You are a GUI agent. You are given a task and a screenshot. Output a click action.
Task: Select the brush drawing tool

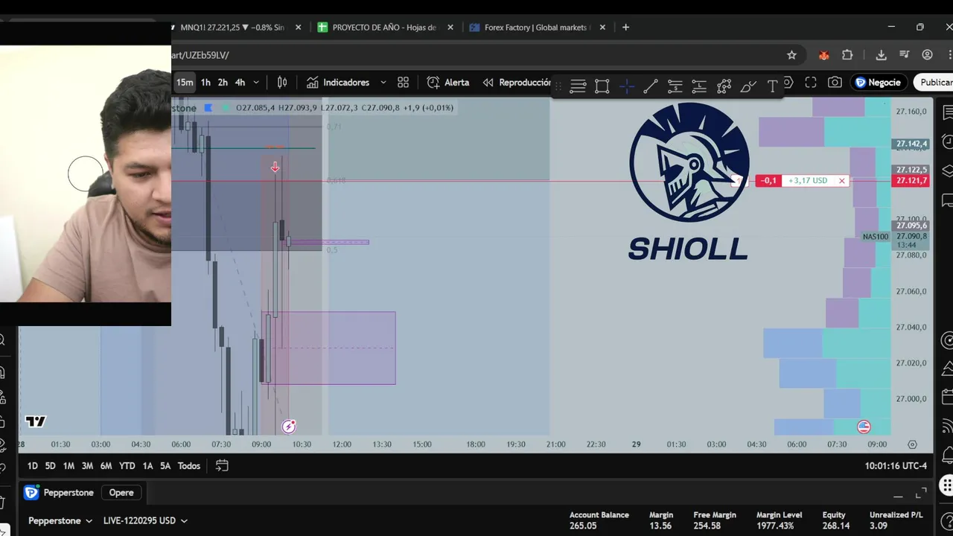(748, 86)
